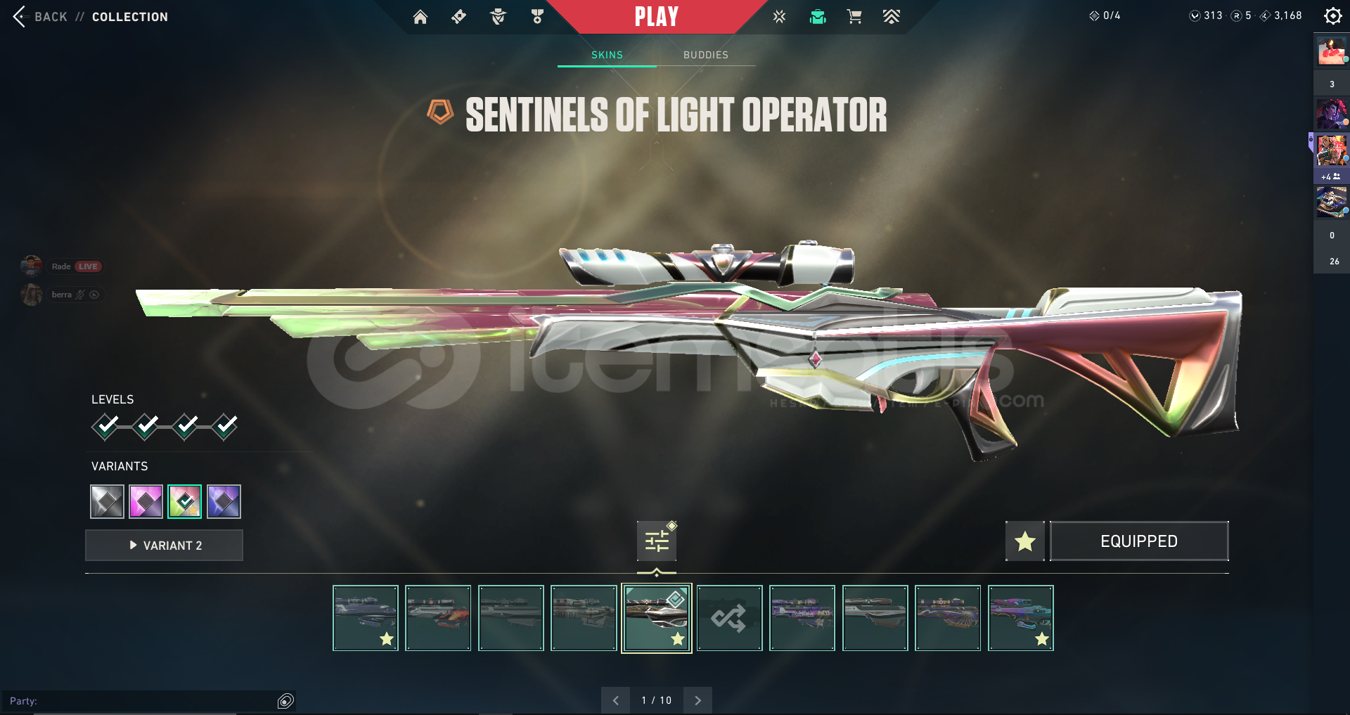Select the first level checkmark diamond
1350x715 pixels.
pos(105,426)
